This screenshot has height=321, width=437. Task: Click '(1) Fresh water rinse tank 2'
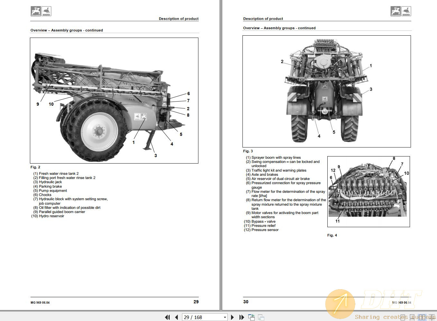point(56,174)
